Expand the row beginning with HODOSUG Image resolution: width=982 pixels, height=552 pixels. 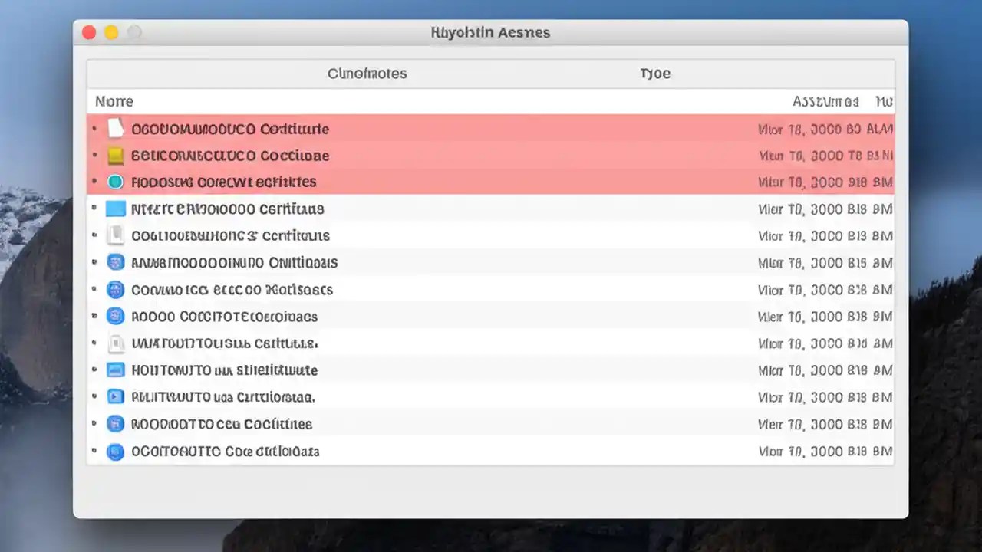coord(95,182)
